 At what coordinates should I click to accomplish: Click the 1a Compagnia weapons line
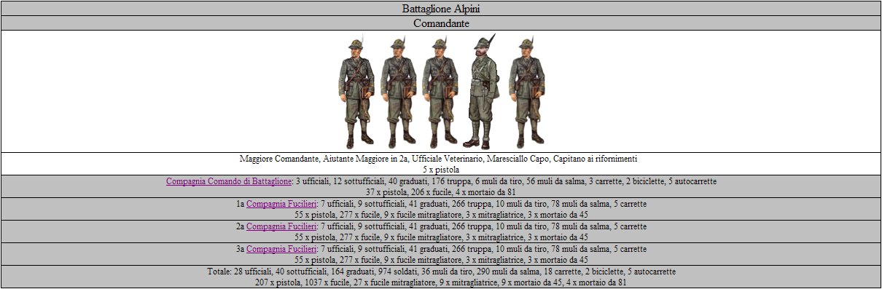[x=440, y=215]
